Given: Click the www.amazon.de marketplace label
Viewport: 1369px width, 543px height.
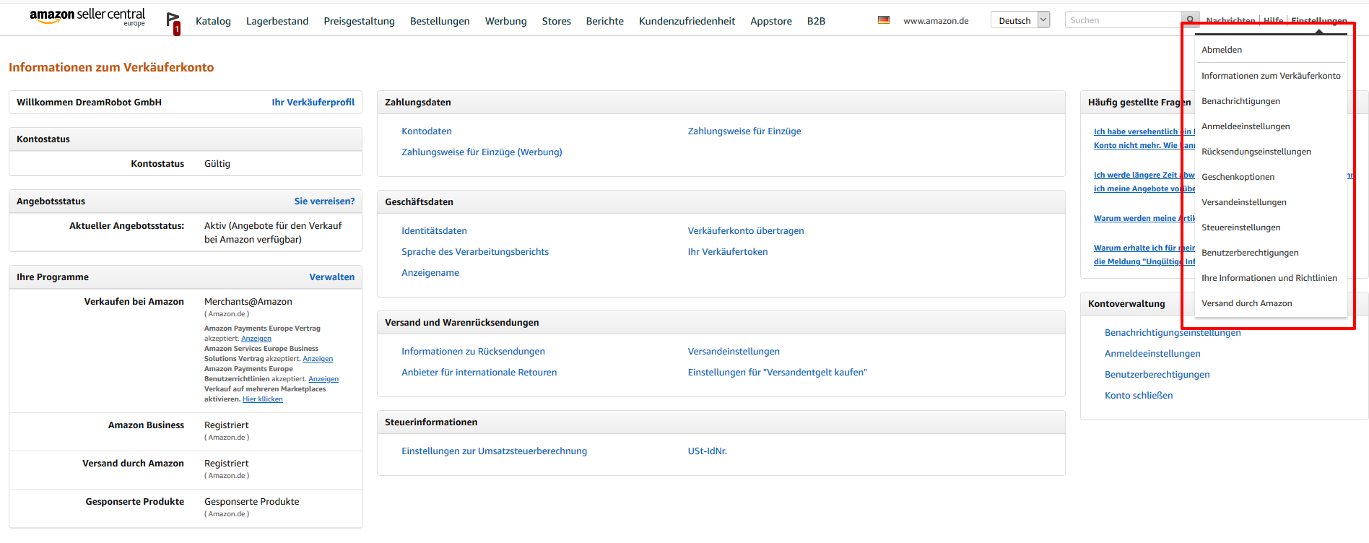Looking at the screenshot, I should click(936, 21).
